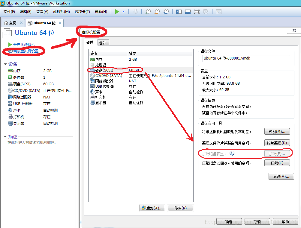Click the green power-on play toolbar icon
This screenshot has width=301, height=228.
coord(117,12)
